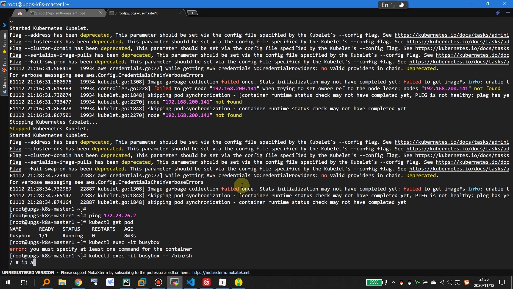Open Task View on the taskbar
Image resolution: width=513 pixels, height=289 pixels.
(24, 282)
